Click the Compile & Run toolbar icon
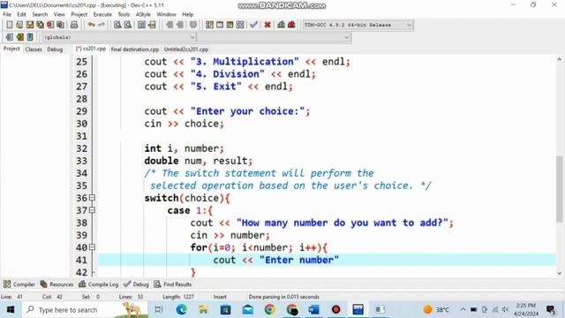The height and width of the screenshot is (318, 565). (x=230, y=25)
